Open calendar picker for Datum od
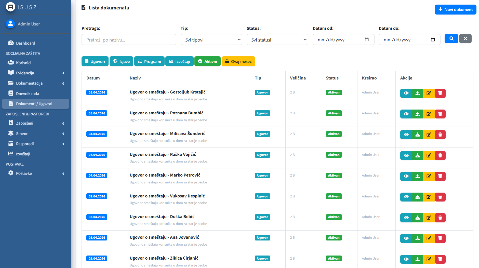 click(367, 39)
